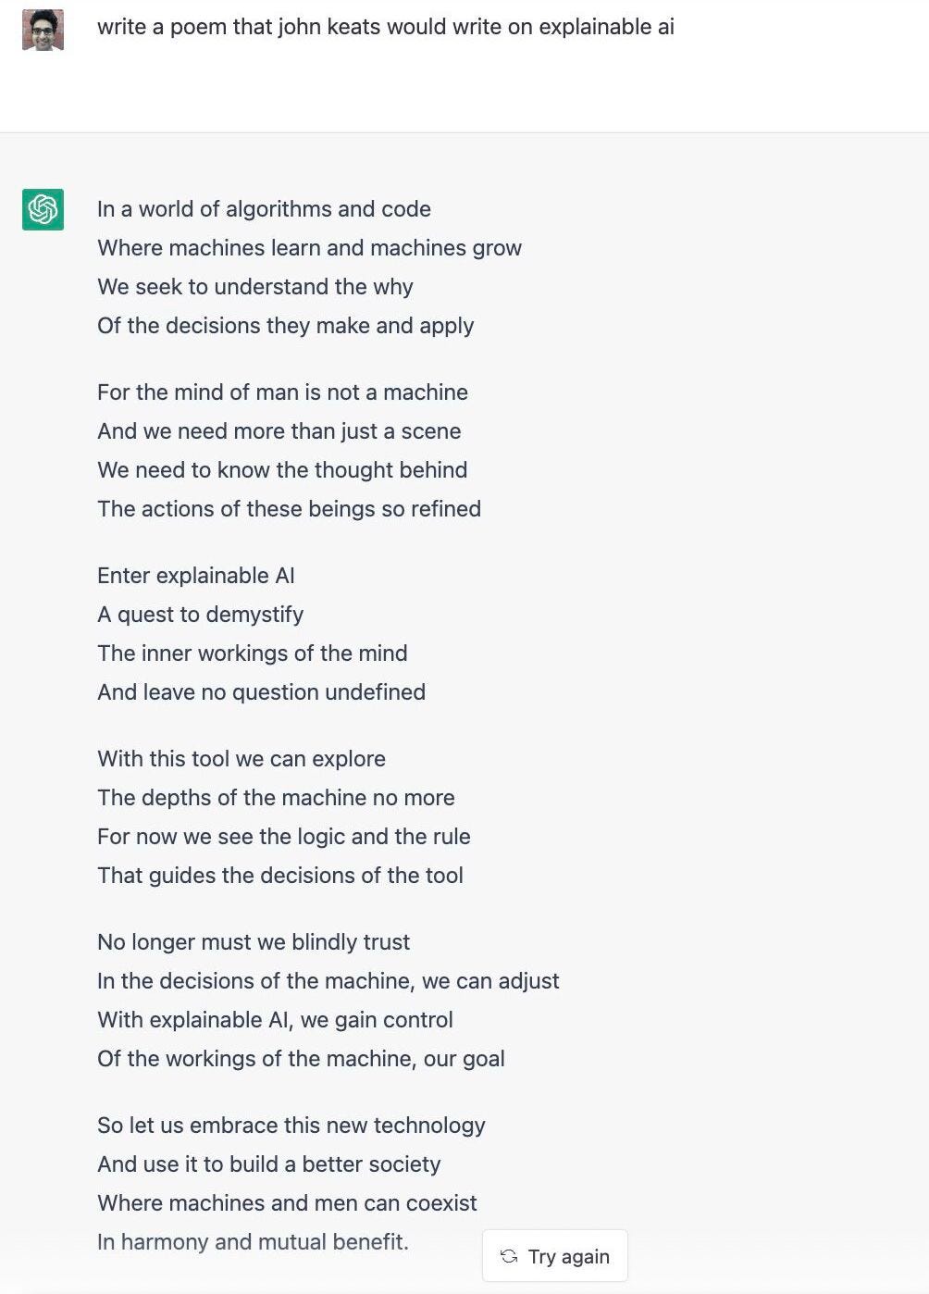The image size is (929, 1294).
Task: Select line "Where machines learn and machines grow"
Action: [x=309, y=248]
